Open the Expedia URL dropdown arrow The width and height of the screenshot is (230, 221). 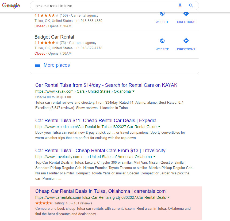pyautogui.click(x=159, y=126)
